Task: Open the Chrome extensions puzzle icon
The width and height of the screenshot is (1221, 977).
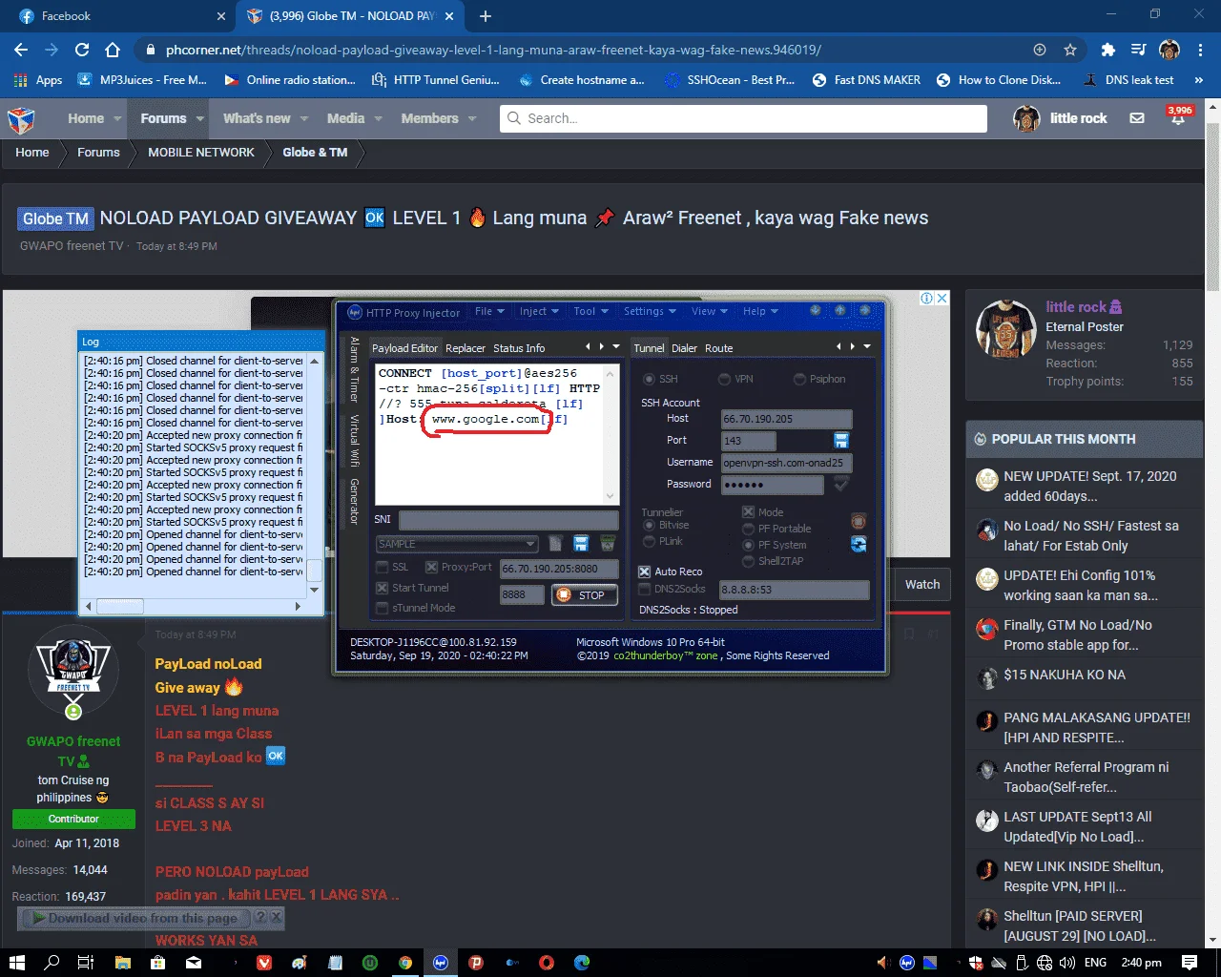Action: tap(1107, 50)
